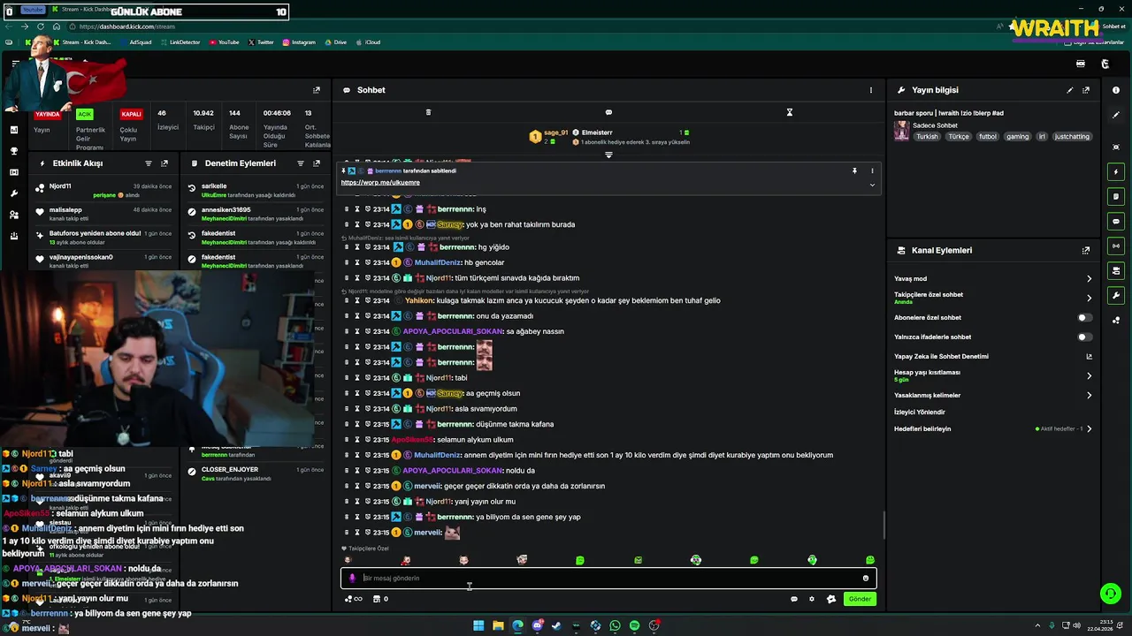1132x636 pixels.
Task: Open chat settings gear below message box
Action: pyautogui.click(x=812, y=599)
